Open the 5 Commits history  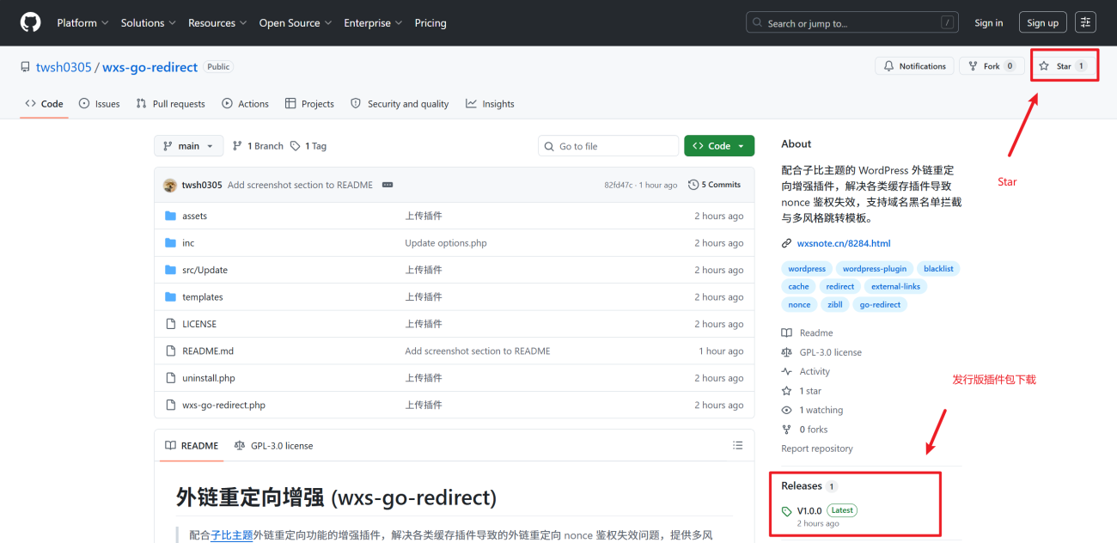(714, 185)
